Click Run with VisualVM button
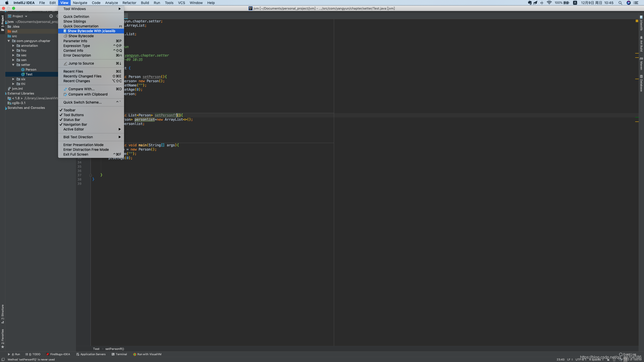Viewport: 644px width, 362px height. point(147,354)
